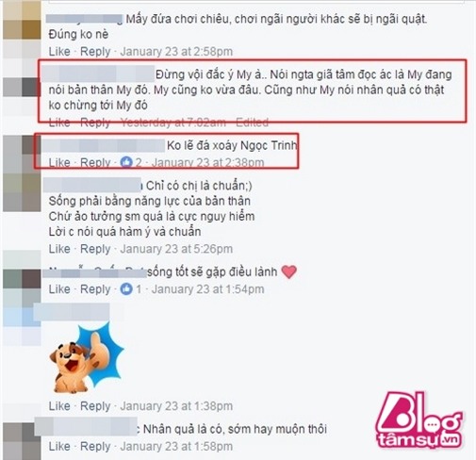The width and height of the screenshot is (476, 460).
Task: Open the dog thumbs-up sticker
Action: click(x=86, y=359)
